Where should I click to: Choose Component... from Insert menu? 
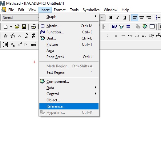[x=69, y=82]
